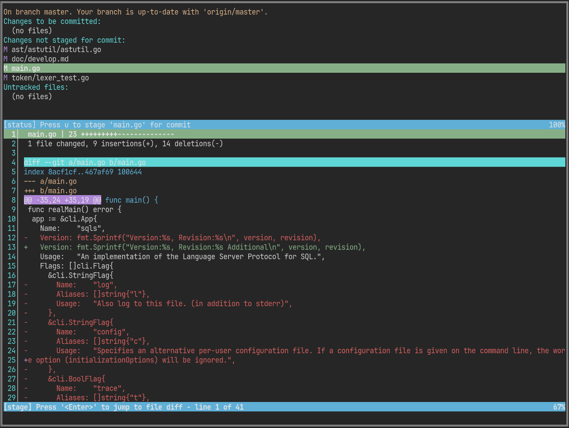Select doc/develop.md modified file
The width and height of the screenshot is (569, 428).
40,59
